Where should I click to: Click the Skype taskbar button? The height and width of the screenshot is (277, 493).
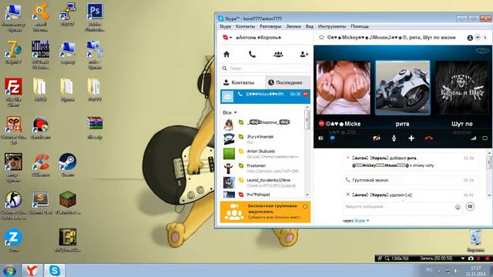pyautogui.click(x=55, y=270)
